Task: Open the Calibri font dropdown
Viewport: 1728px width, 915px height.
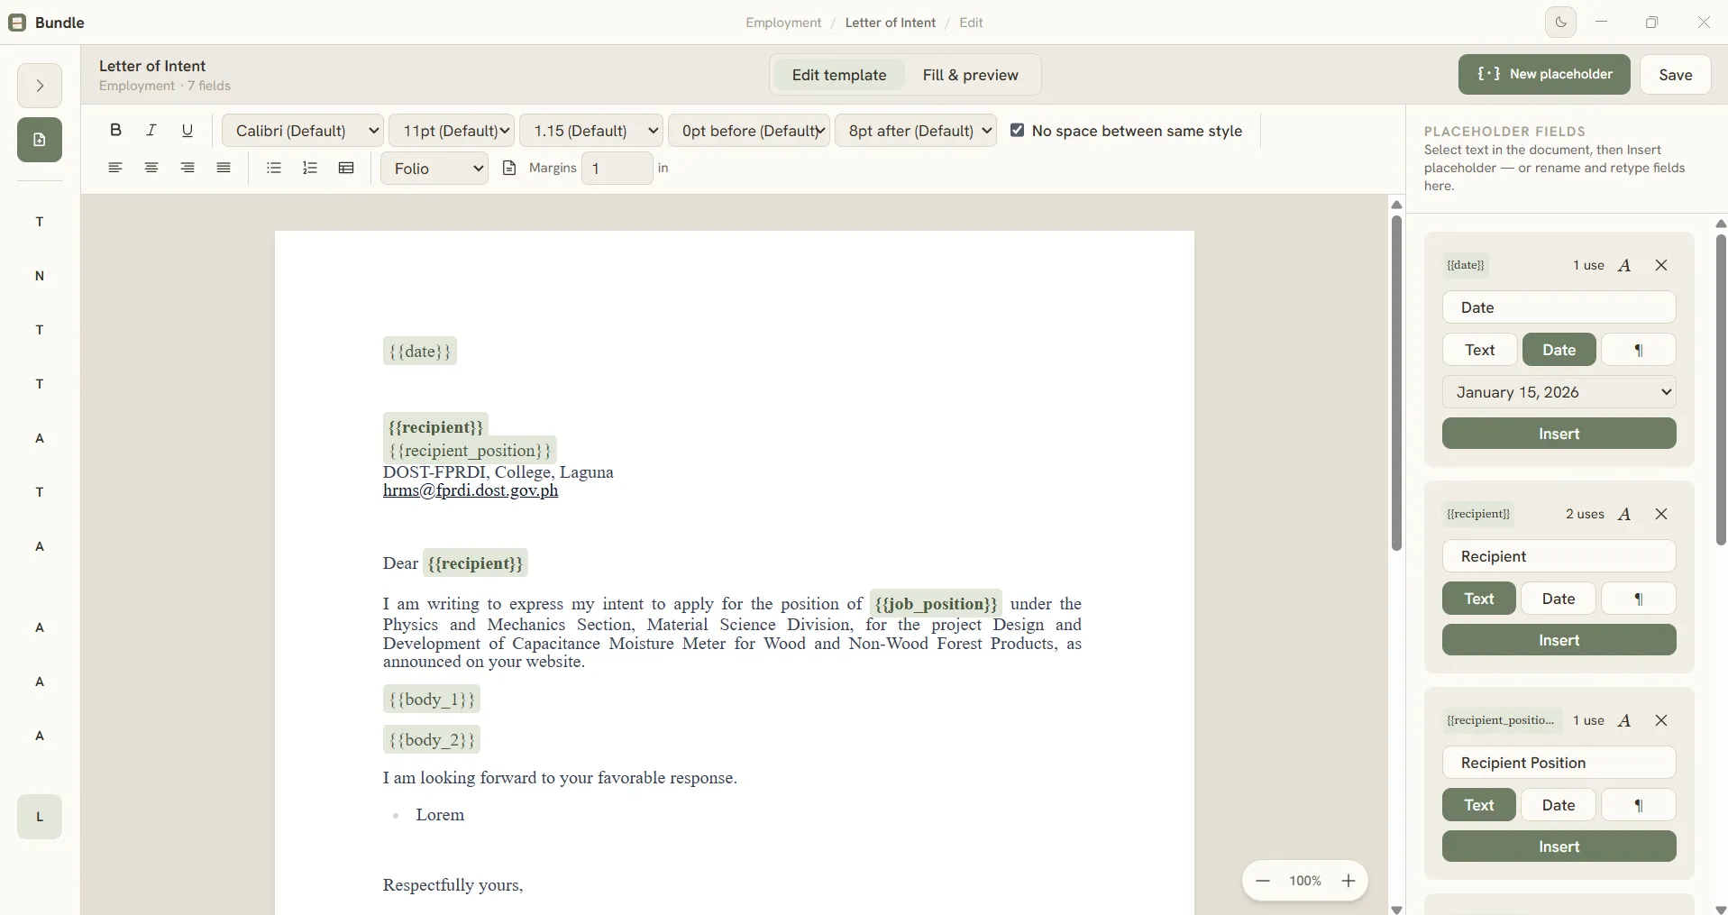Action: [303, 131]
